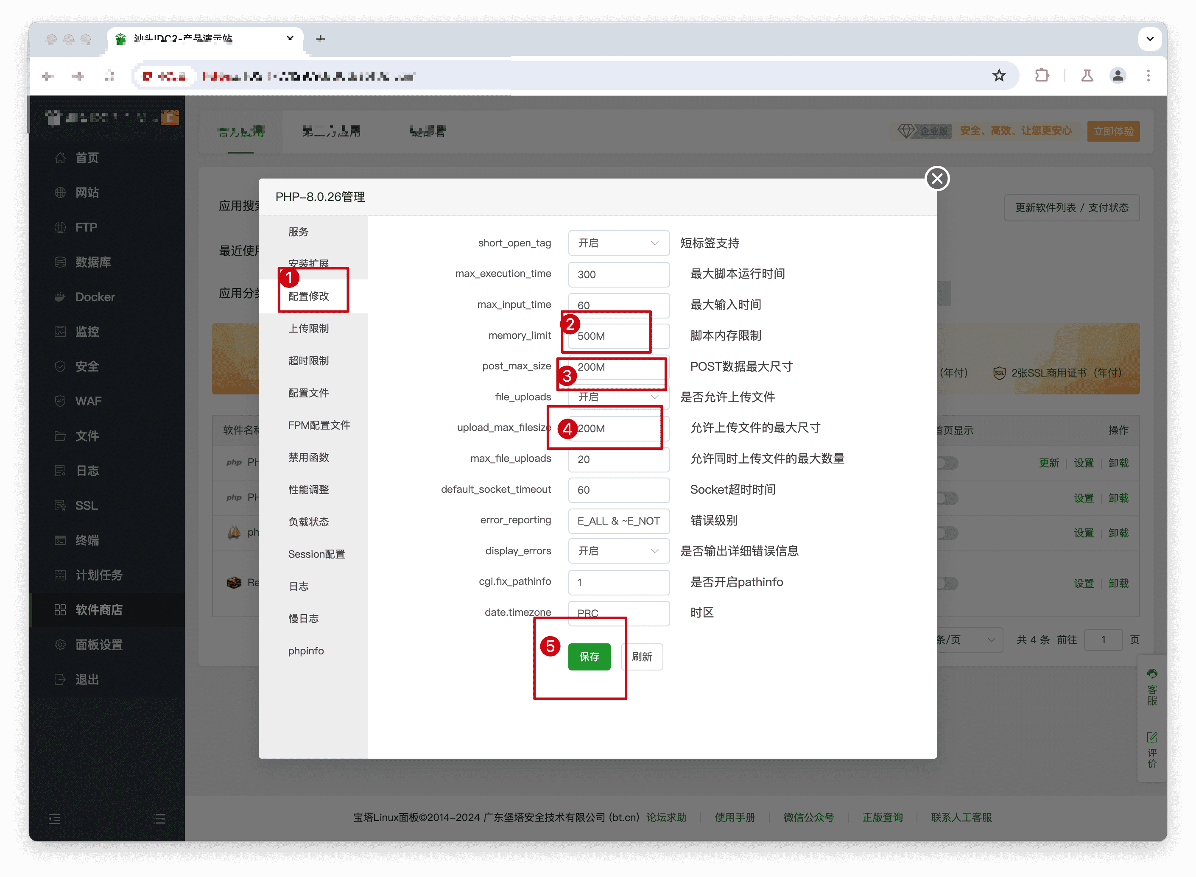Expand the file_uploads dropdown
Viewport: 1196px width, 877px height.
point(618,397)
